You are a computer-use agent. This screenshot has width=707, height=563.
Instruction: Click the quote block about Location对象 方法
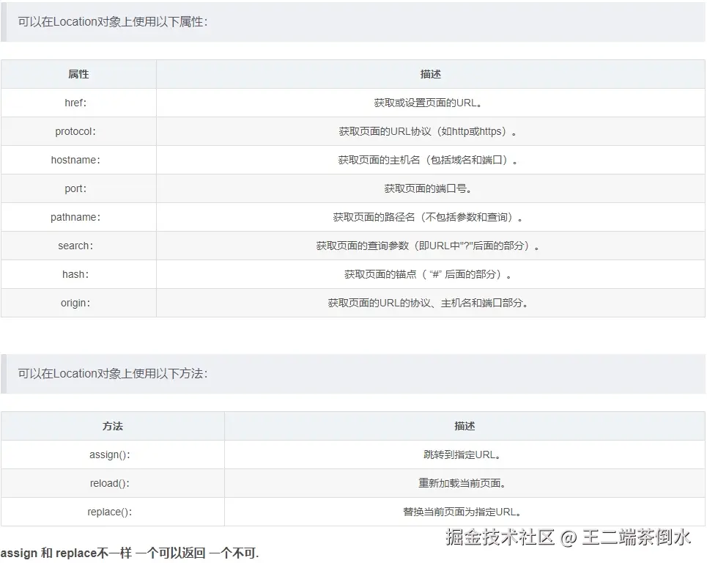353,374
